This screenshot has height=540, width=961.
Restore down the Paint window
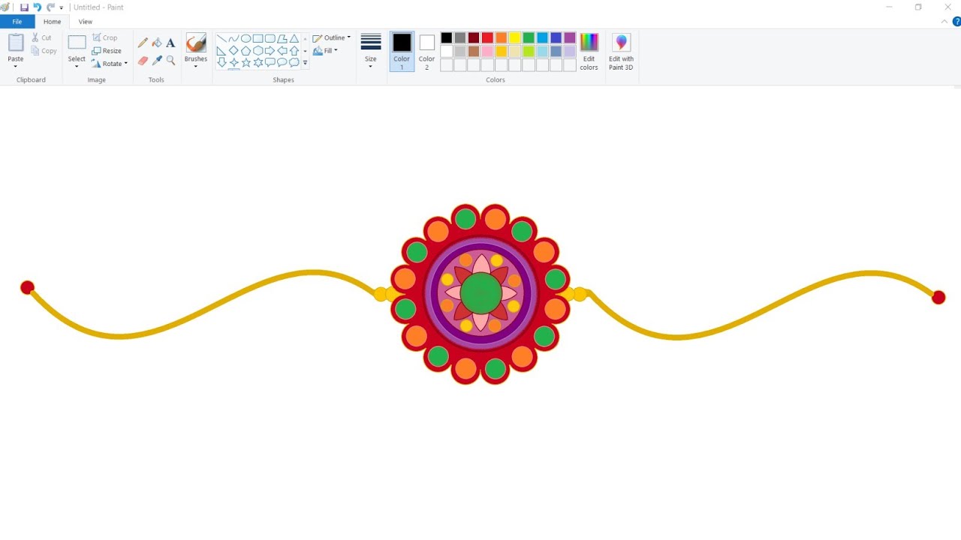coord(918,7)
